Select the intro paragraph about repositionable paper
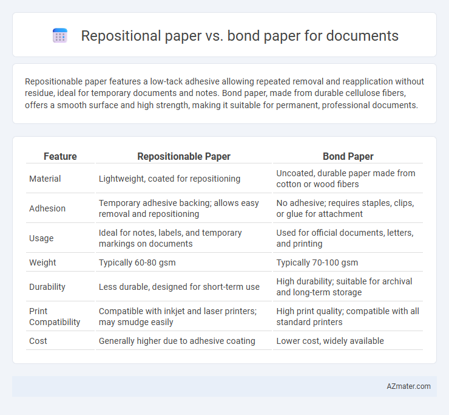 click(224, 93)
